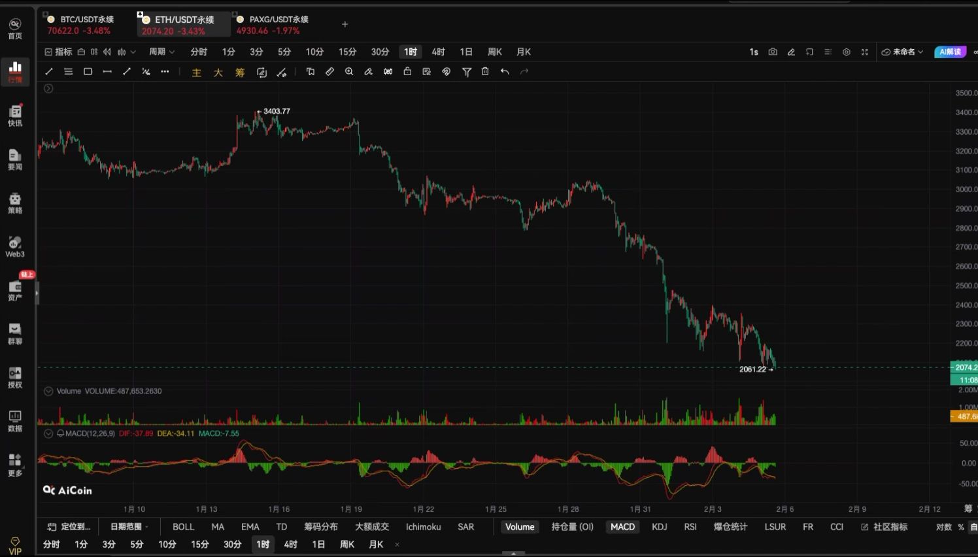Open the 未命名 layout dropdown
The width and height of the screenshot is (978, 557).
[902, 52]
